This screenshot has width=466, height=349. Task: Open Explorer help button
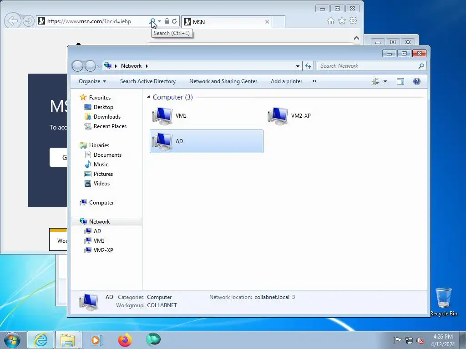click(417, 81)
